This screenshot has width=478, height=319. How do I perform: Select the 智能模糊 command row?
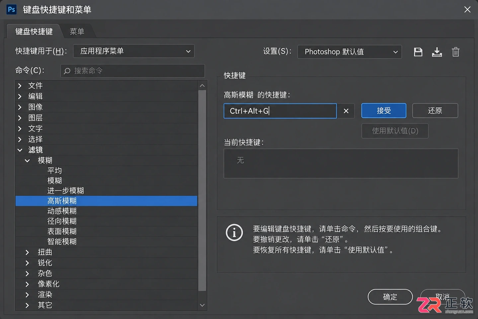coord(106,242)
